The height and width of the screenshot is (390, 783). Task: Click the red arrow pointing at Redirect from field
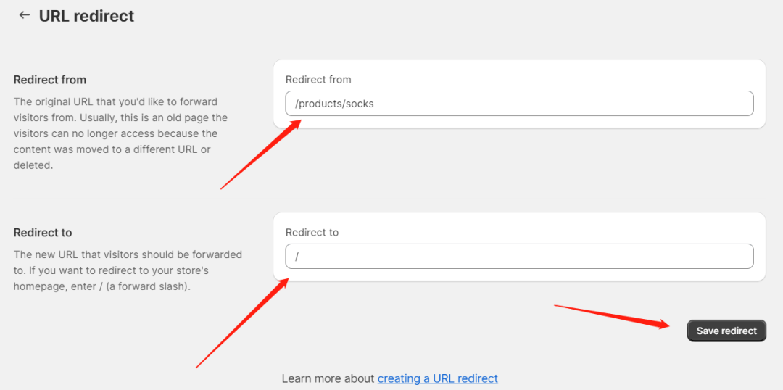(x=260, y=154)
